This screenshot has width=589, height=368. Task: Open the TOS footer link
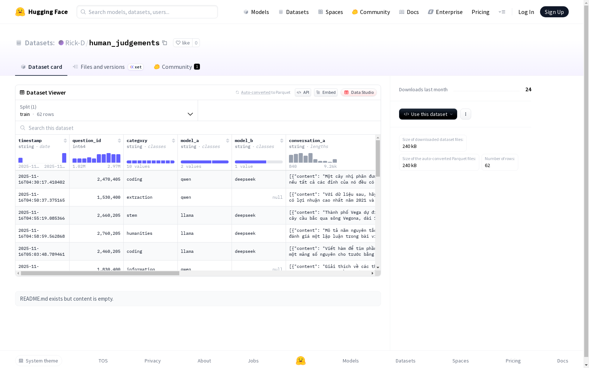point(103,361)
